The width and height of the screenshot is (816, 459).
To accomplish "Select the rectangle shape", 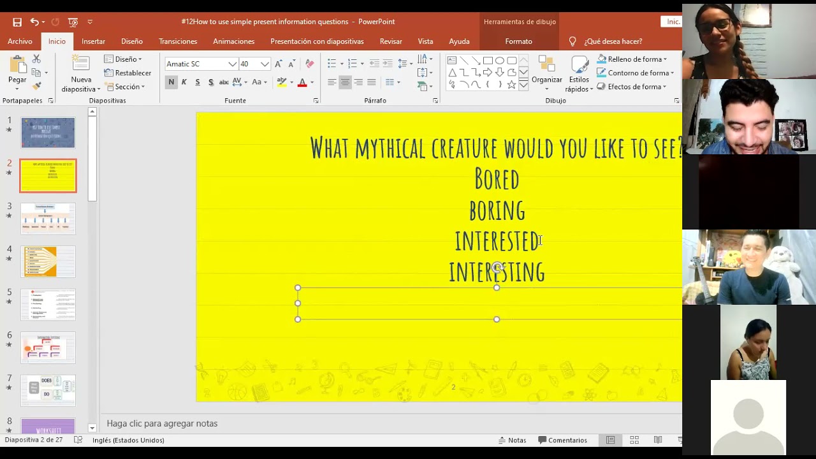I will coord(488,61).
